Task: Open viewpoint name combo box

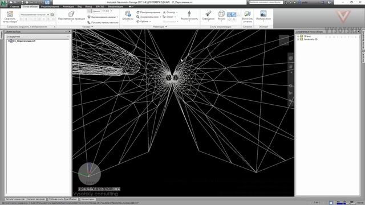Action: (34, 14)
